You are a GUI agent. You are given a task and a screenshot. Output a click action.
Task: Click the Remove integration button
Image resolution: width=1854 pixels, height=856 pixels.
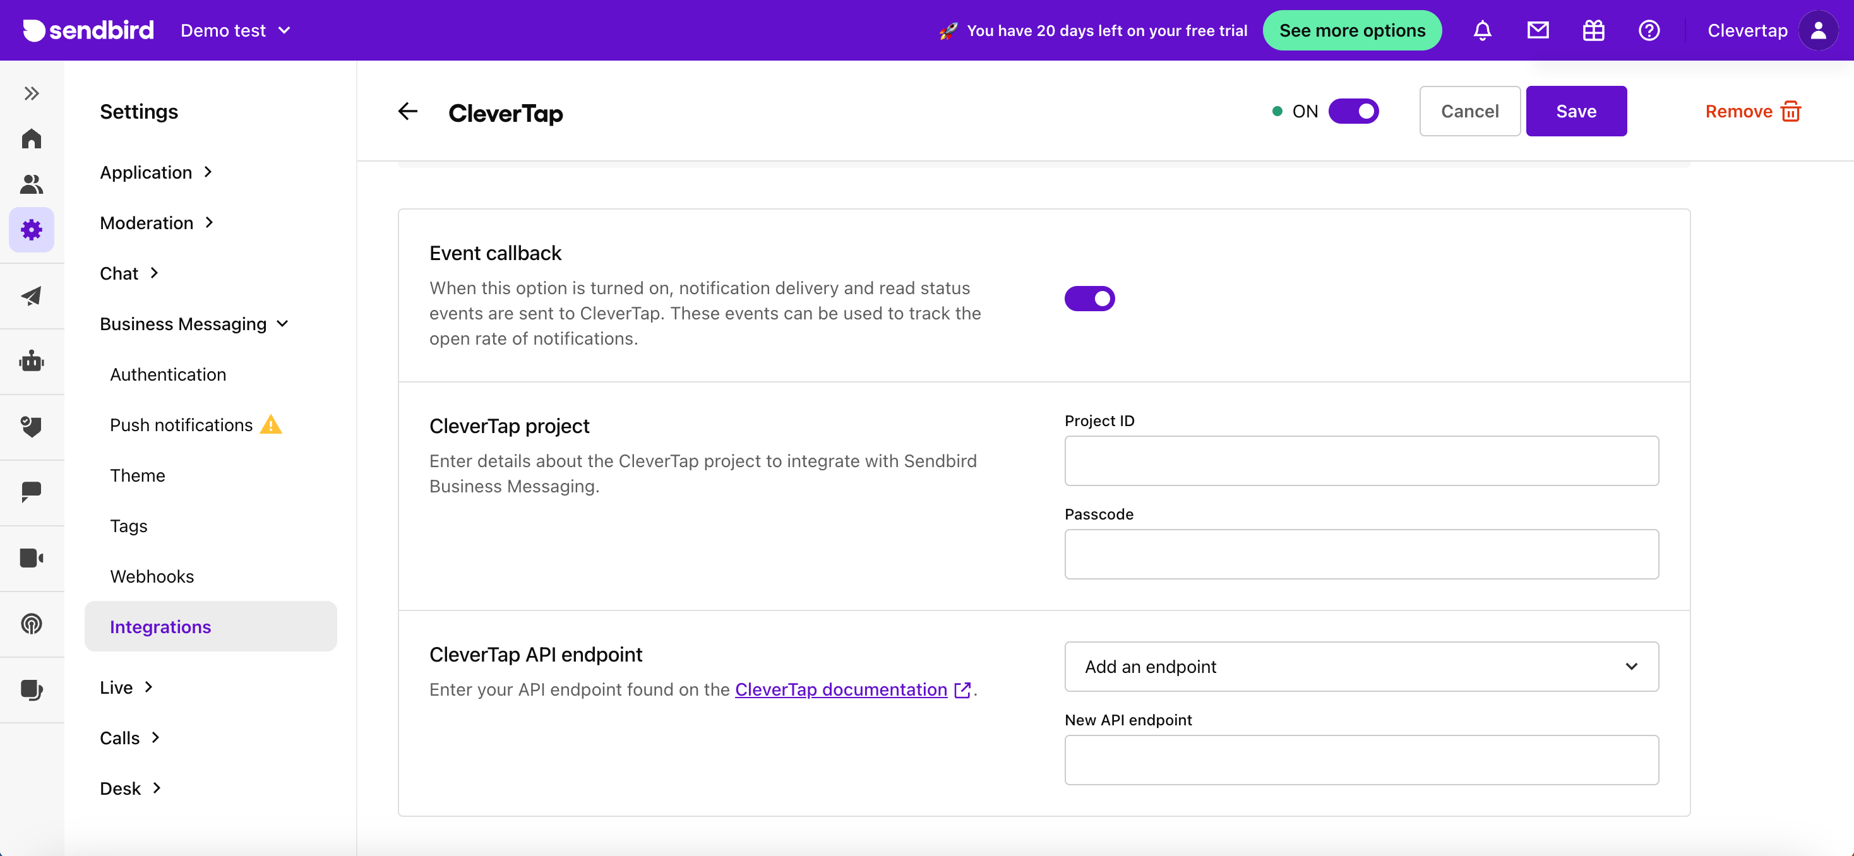click(1752, 112)
